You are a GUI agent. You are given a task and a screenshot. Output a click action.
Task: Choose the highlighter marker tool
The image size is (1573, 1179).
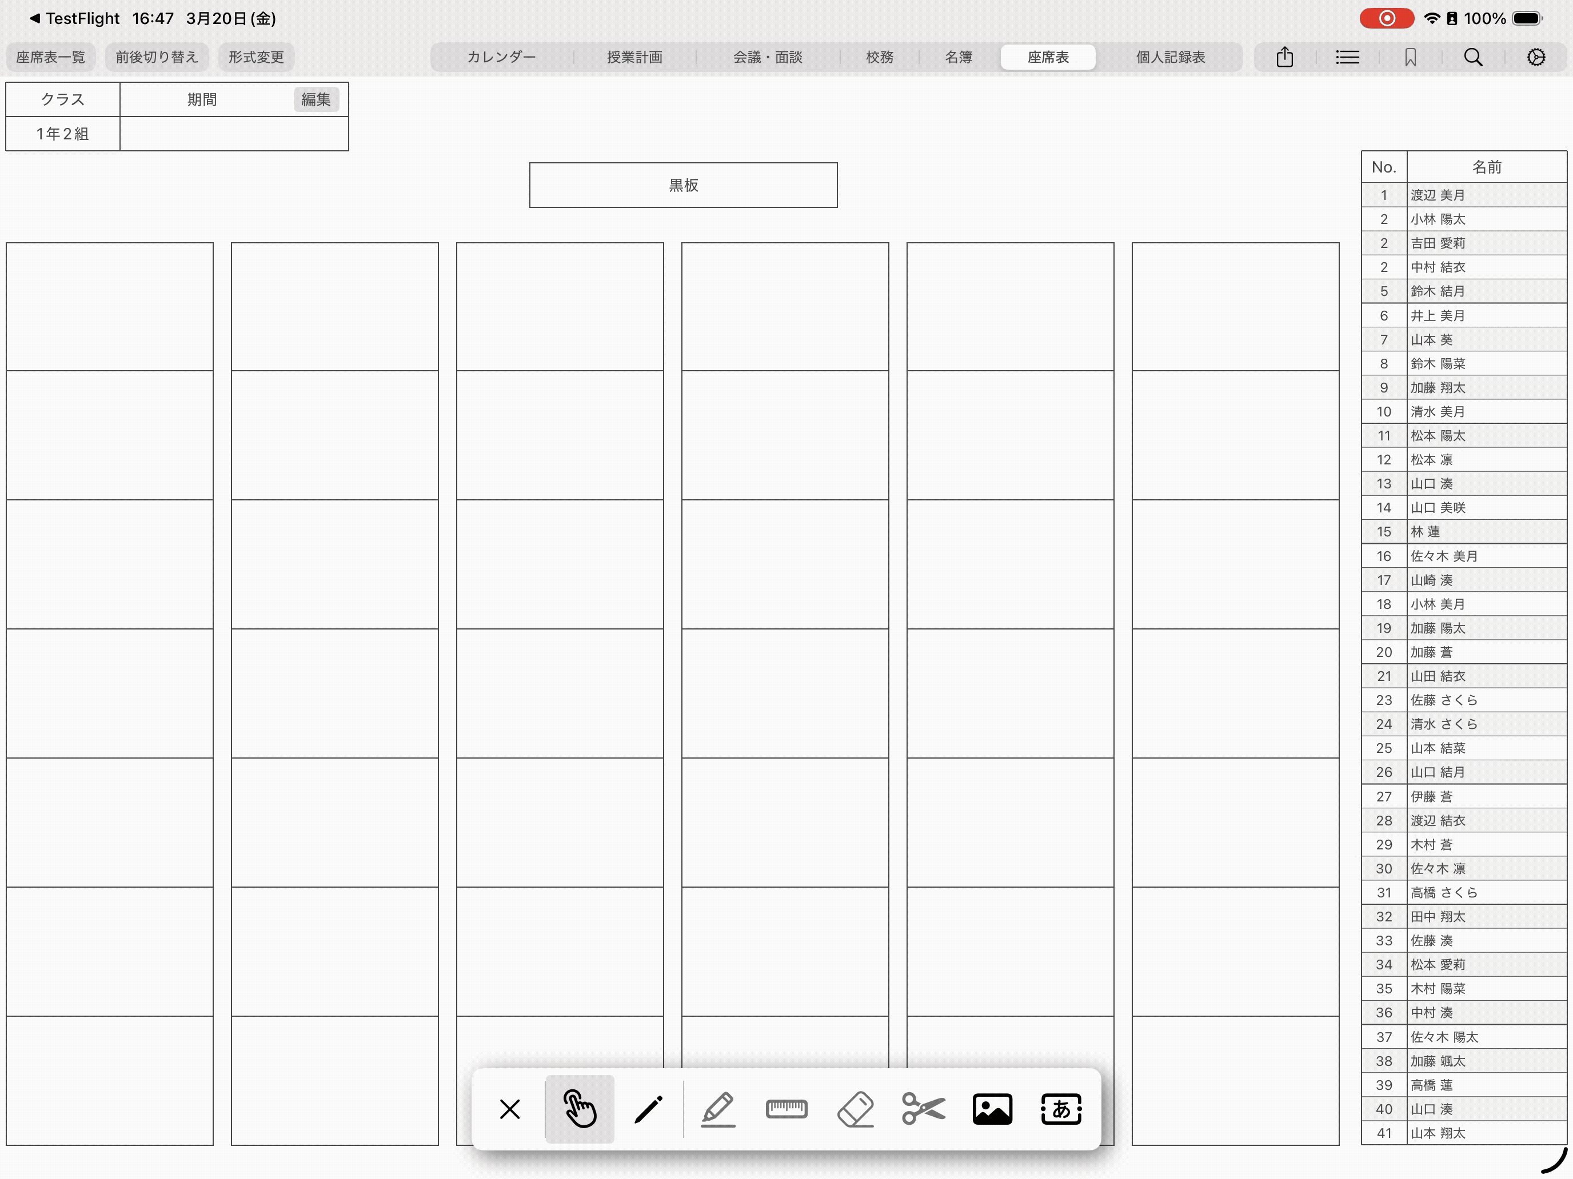click(x=717, y=1109)
